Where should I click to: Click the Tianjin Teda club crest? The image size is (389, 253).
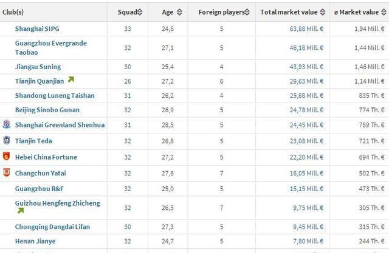click(x=7, y=140)
